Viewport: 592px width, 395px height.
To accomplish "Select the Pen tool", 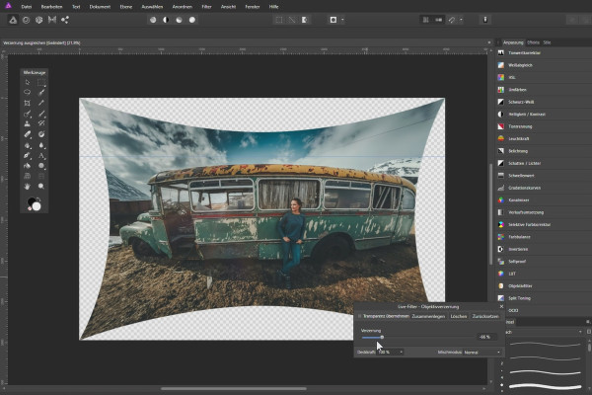I will (x=28, y=155).
